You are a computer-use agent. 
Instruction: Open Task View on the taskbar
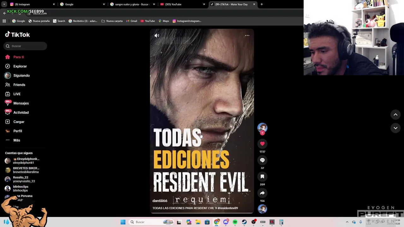pos(179,222)
